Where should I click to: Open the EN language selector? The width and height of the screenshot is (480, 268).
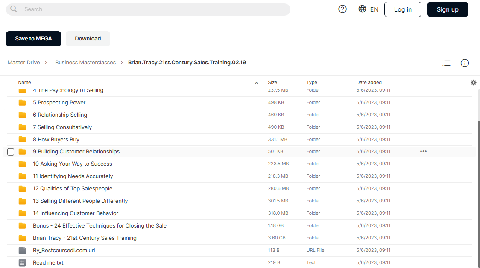pyautogui.click(x=374, y=9)
